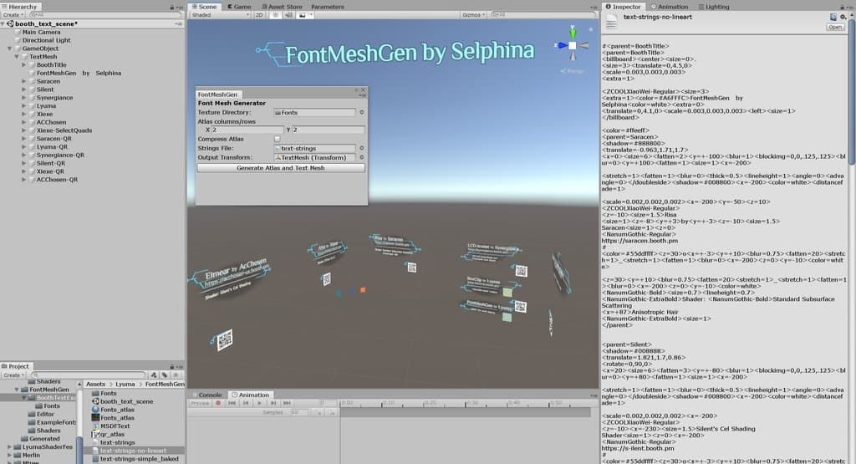The height and width of the screenshot is (464, 856).
Task: Enable the Compress Atlas checkbox
Action: click(278, 139)
